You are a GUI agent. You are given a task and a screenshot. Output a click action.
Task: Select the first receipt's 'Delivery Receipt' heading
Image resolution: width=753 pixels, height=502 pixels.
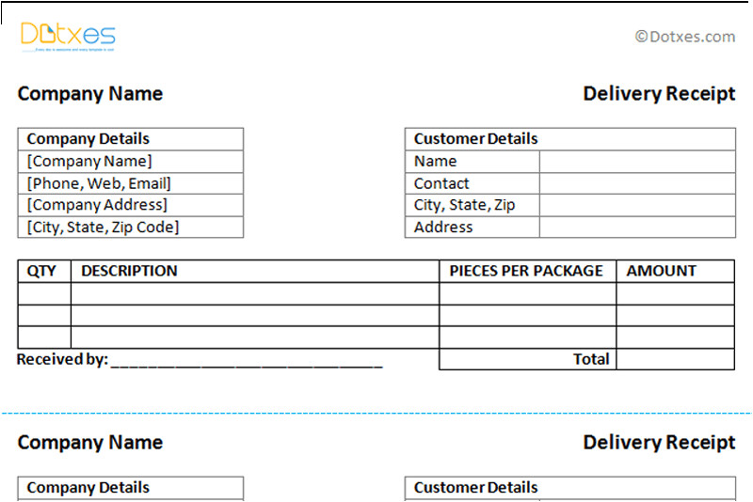659,93
